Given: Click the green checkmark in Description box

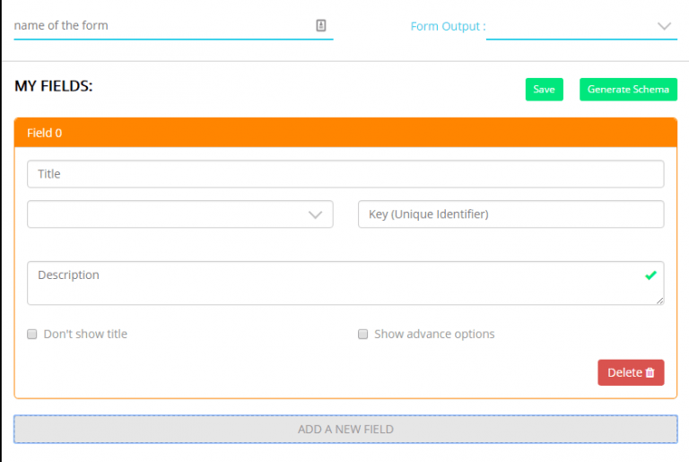Looking at the screenshot, I should [x=650, y=275].
